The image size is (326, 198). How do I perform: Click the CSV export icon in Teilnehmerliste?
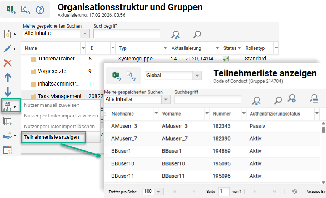pyautogui.click(x=131, y=76)
